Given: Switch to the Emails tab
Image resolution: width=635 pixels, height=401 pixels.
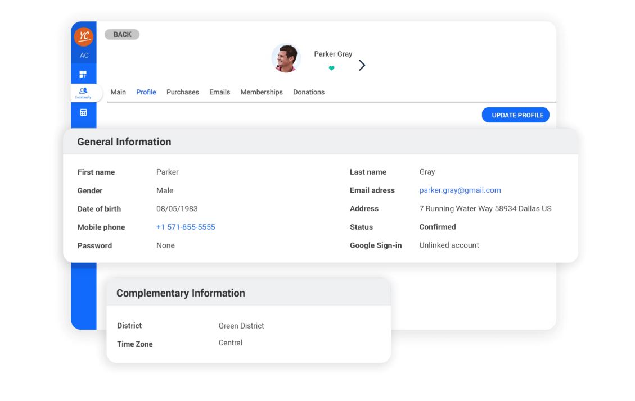Looking at the screenshot, I should tap(219, 92).
